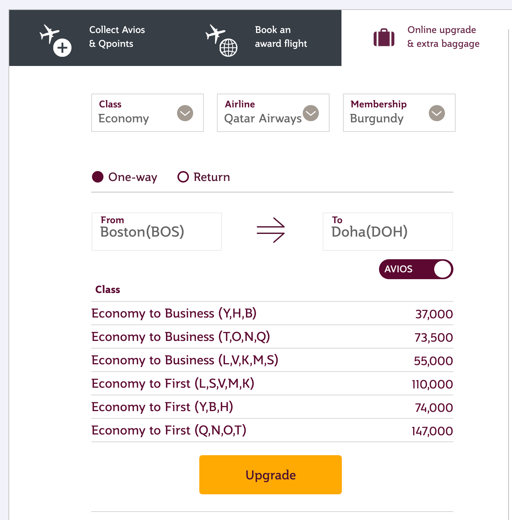Select the One-way radio button
Viewport: 512px width, 520px height.
tap(98, 177)
